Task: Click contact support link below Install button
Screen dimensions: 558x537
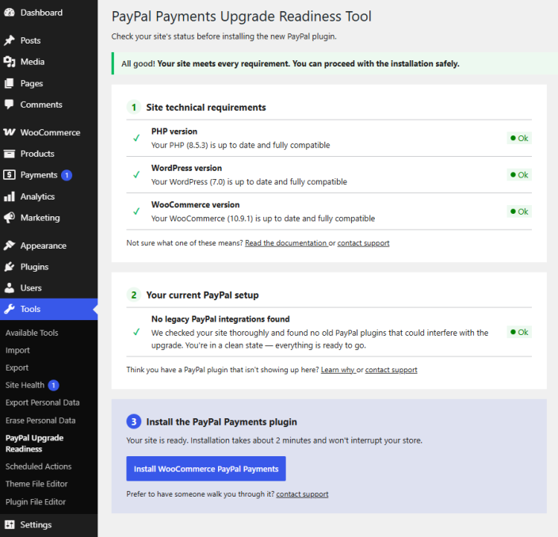Action: 302,494
